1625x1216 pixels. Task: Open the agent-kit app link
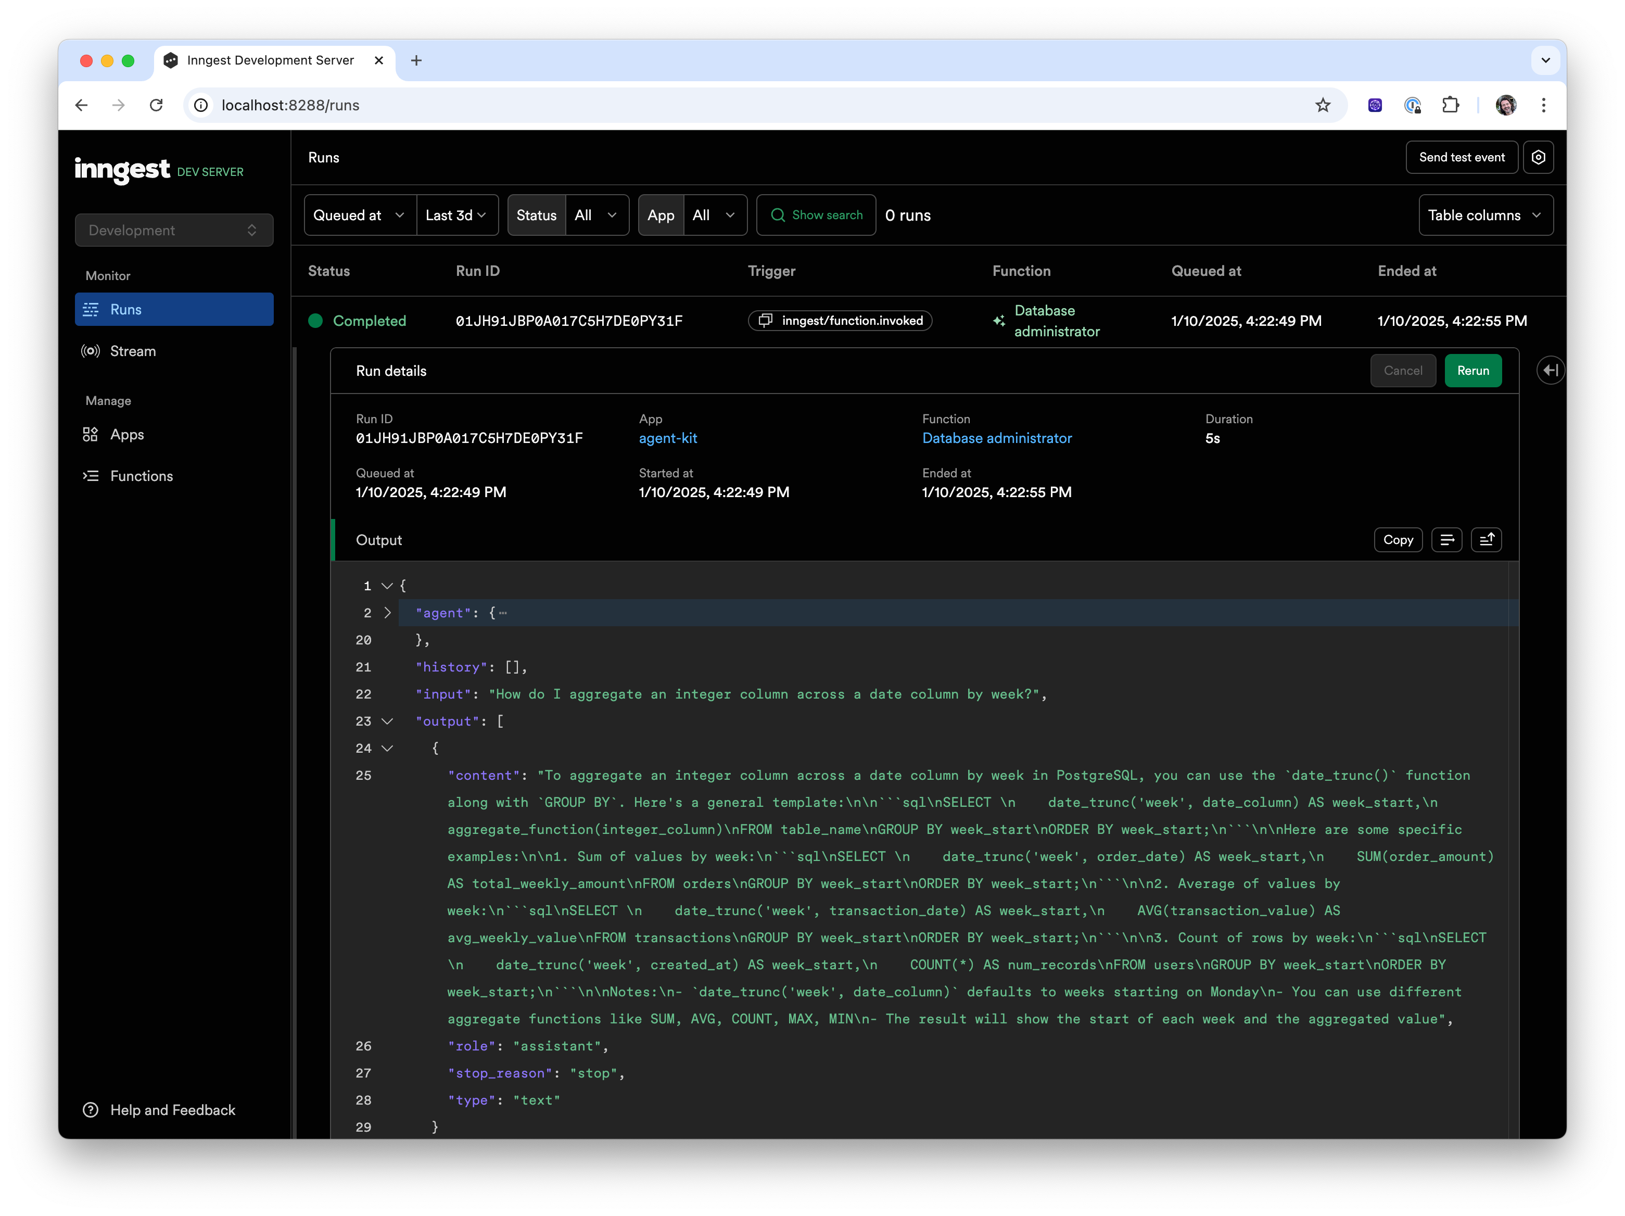(x=667, y=439)
